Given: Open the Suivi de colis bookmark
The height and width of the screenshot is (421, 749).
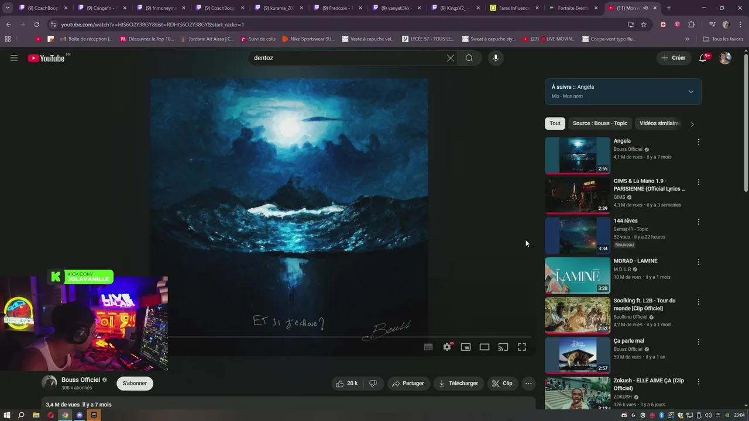Looking at the screenshot, I should click(x=257, y=39).
